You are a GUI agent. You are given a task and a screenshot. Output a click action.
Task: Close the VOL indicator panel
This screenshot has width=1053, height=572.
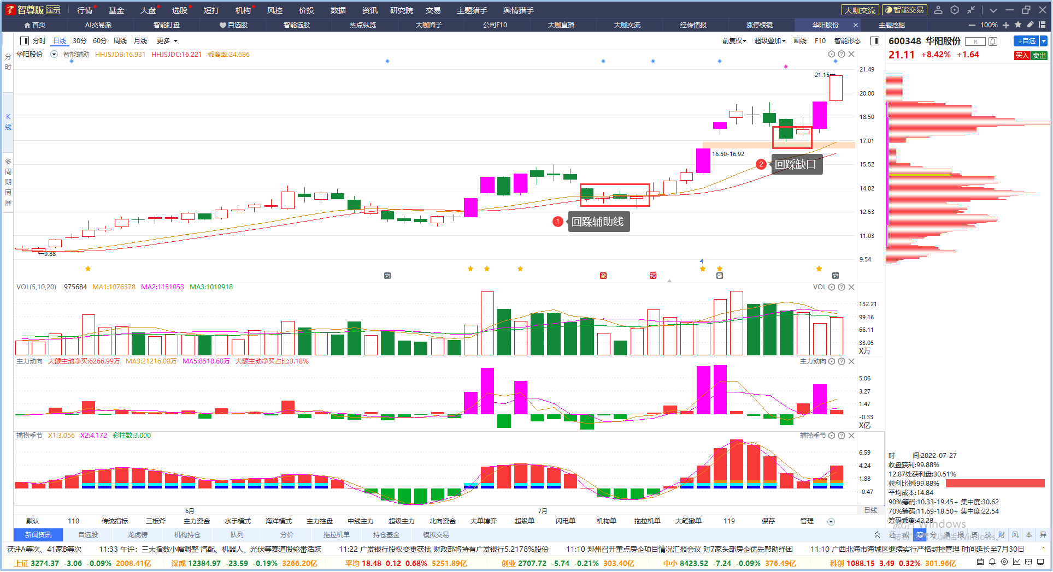[851, 287]
